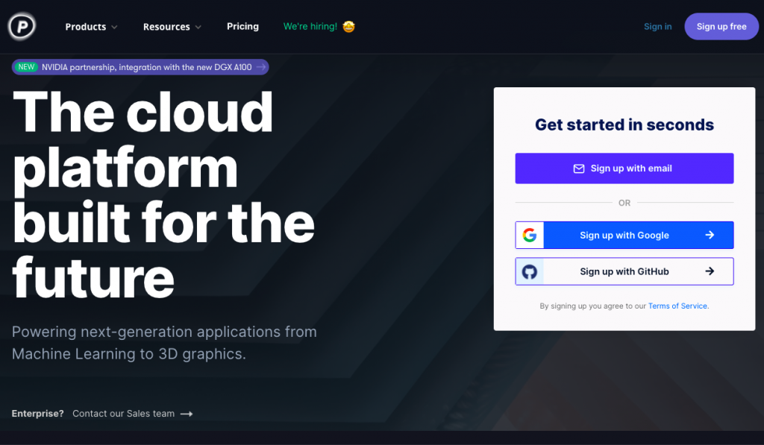
Task: Click the arrow after Contact our Sales team
Action: click(187, 414)
